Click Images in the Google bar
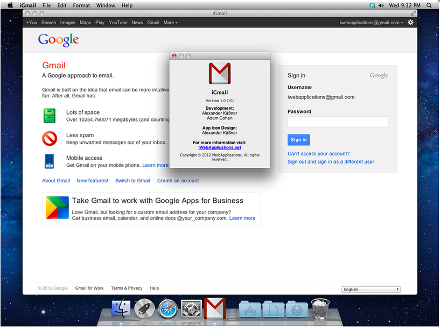The height and width of the screenshot is (327, 440). 68,23
